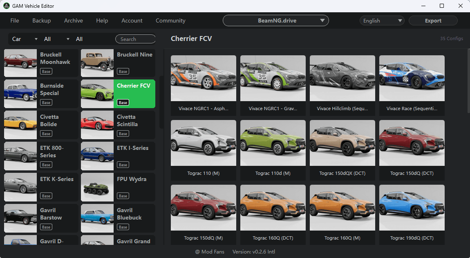The width and height of the screenshot is (470, 258).
Task: Click the version v0.2.6 Intl text
Action: pos(253,252)
